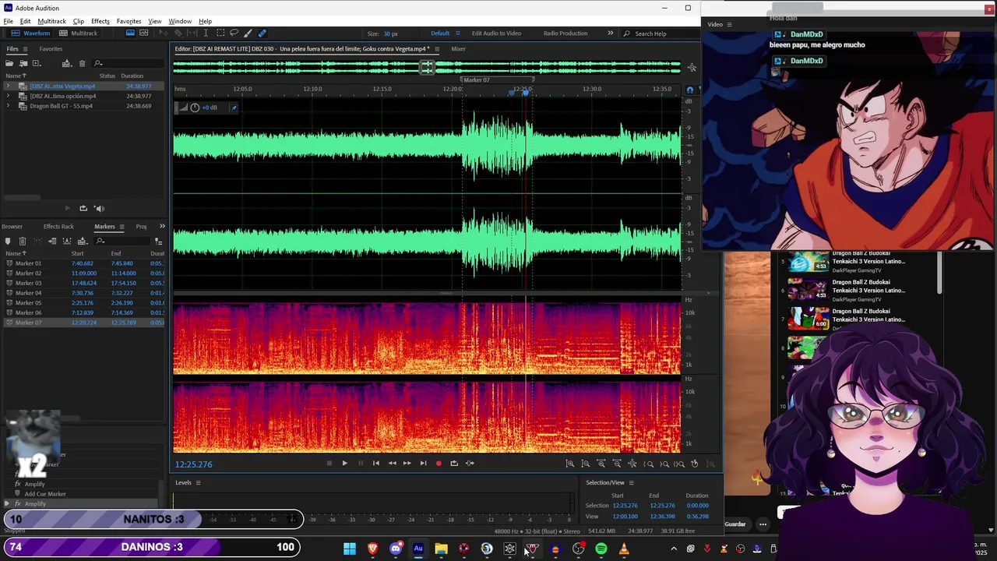Select the Time Selection tool
This screenshot has width=997, height=561.
[206, 33]
